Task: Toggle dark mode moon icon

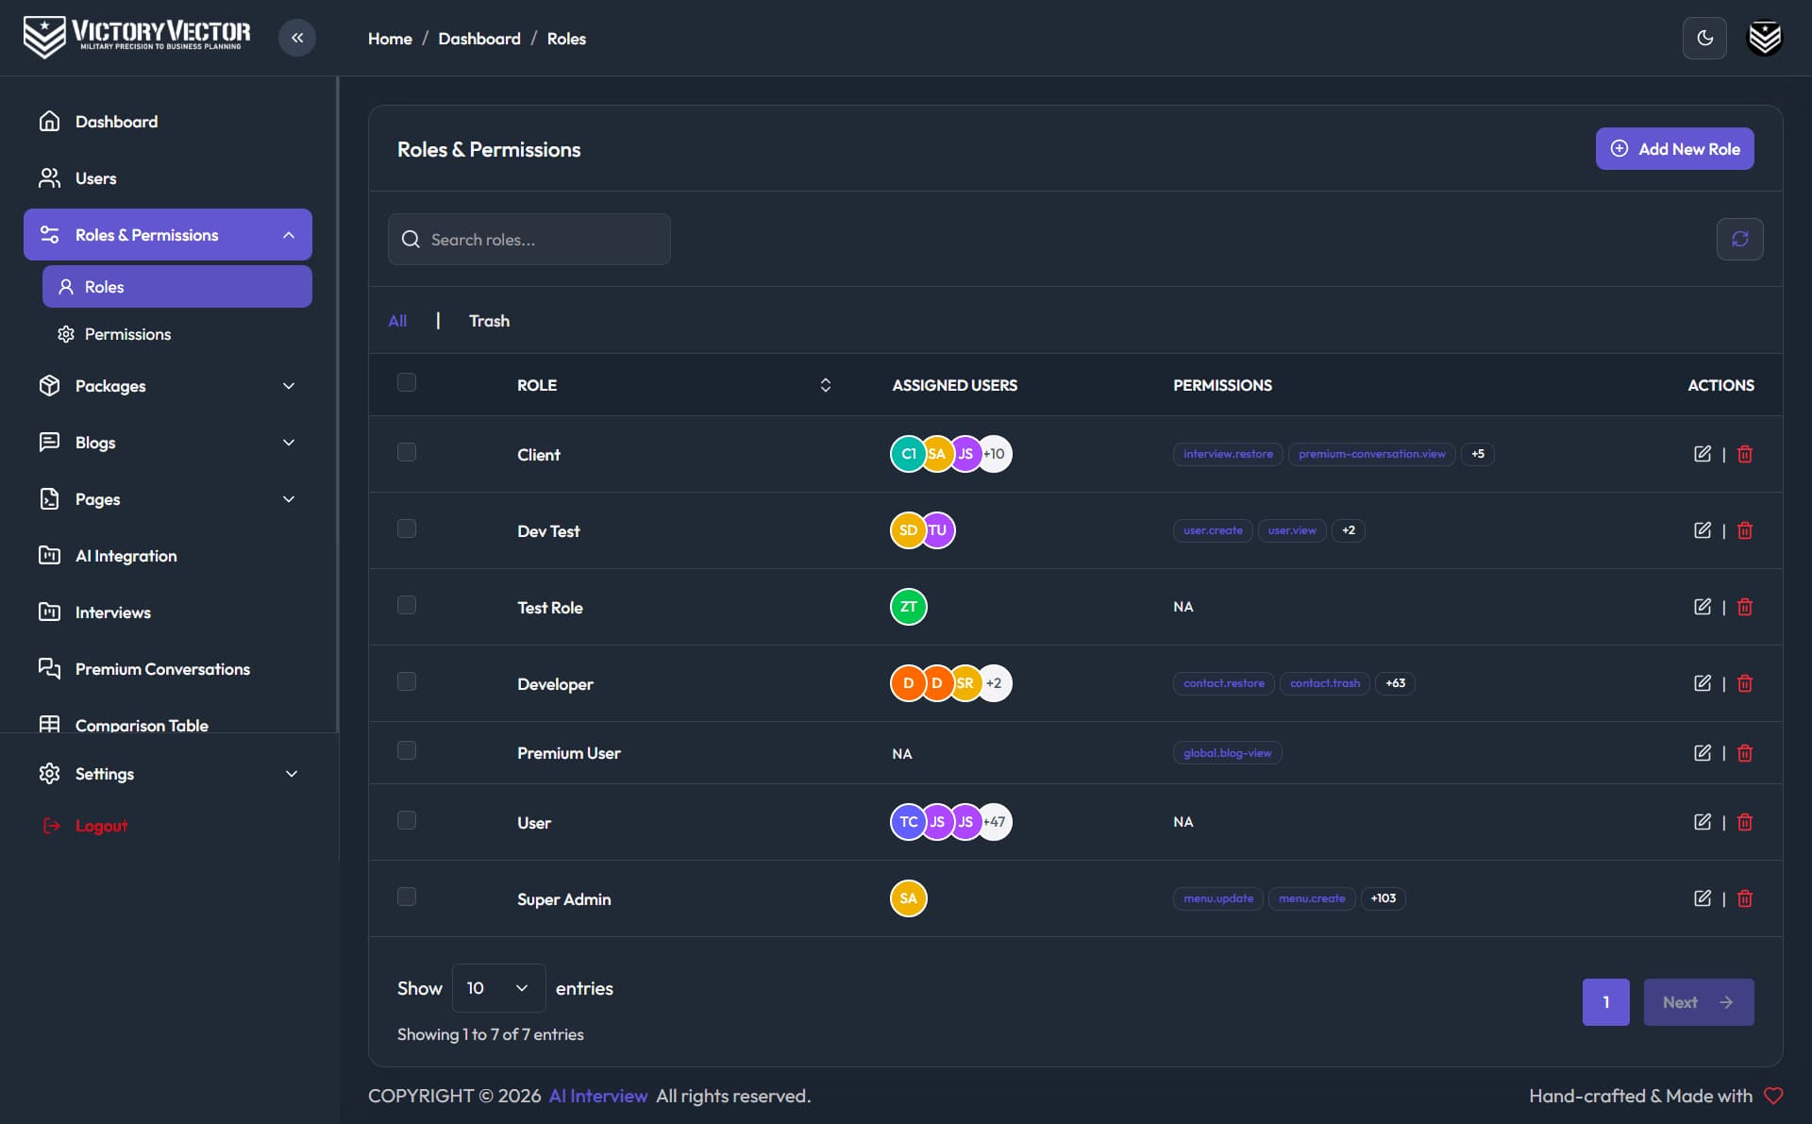Action: (x=1704, y=38)
